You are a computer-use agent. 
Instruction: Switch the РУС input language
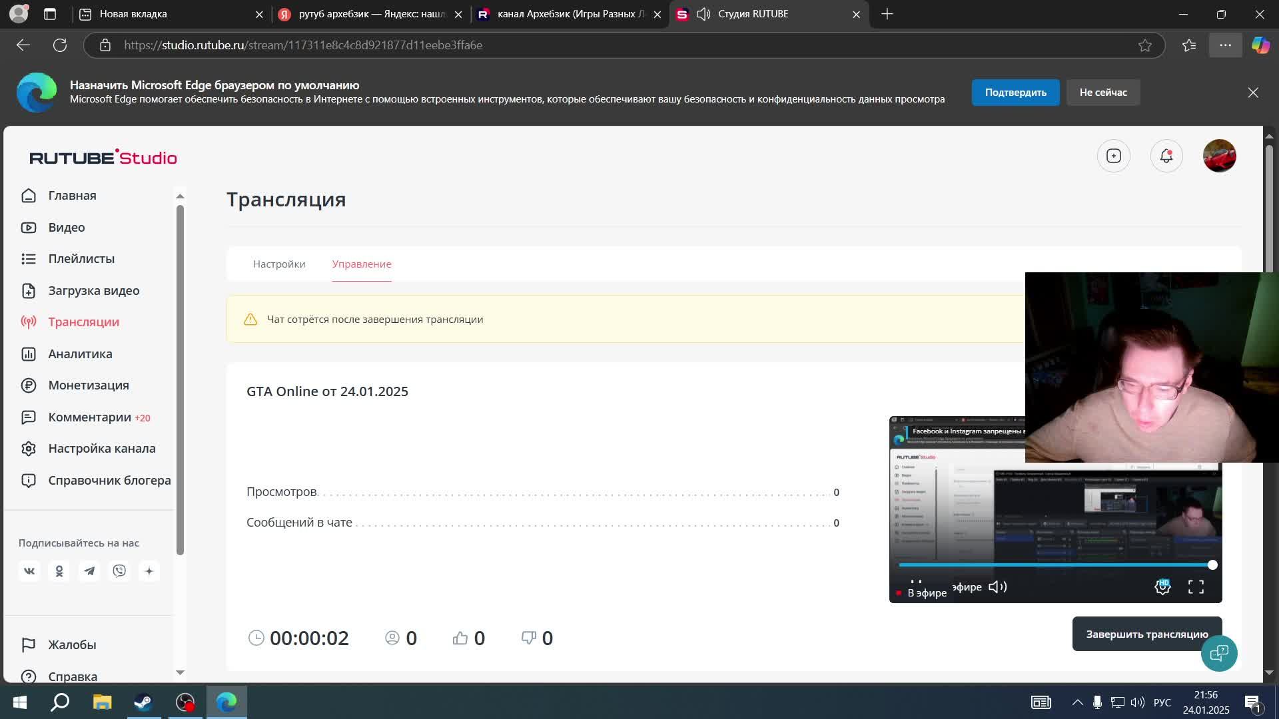pyautogui.click(x=1162, y=702)
